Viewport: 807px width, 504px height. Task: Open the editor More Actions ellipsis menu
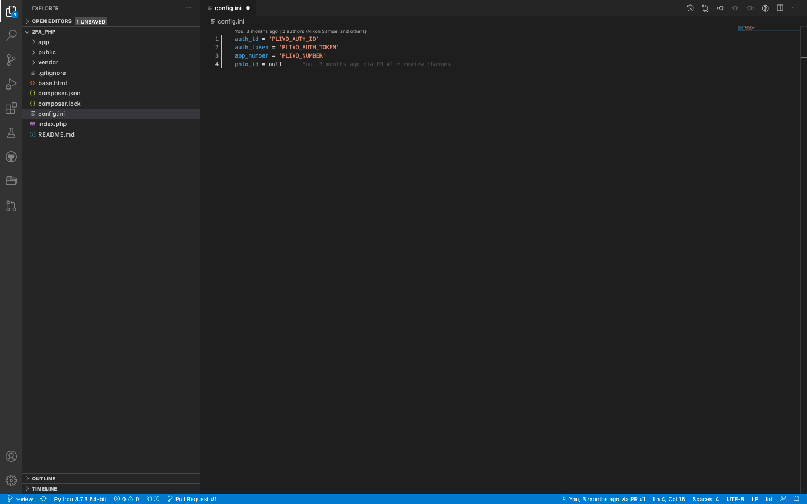(x=795, y=8)
